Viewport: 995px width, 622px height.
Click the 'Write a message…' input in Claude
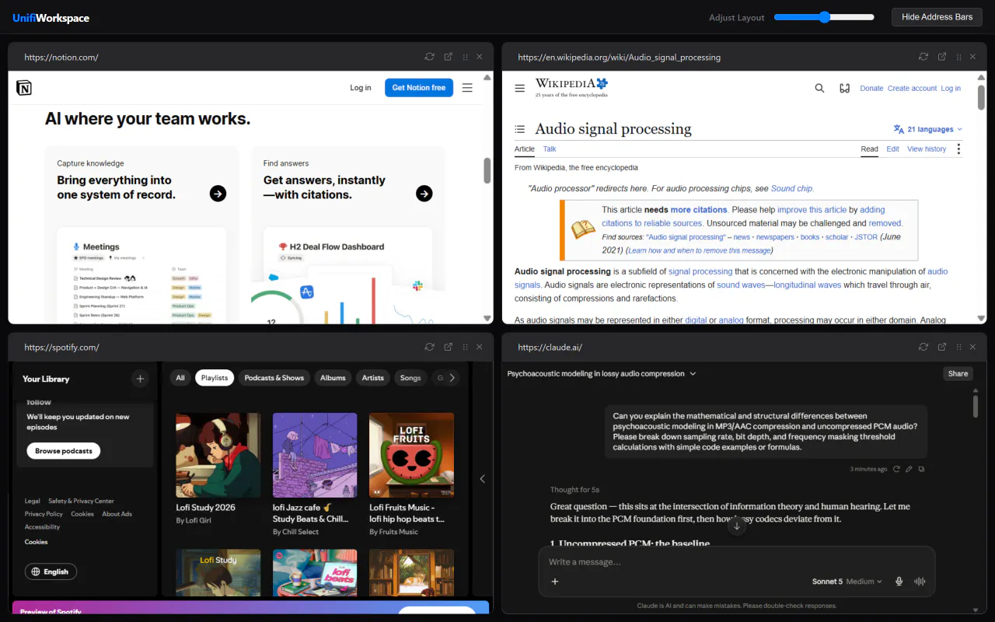(x=737, y=561)
